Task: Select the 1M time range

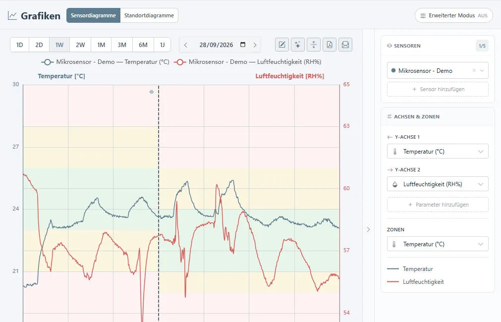Action: tap(101, 45)
